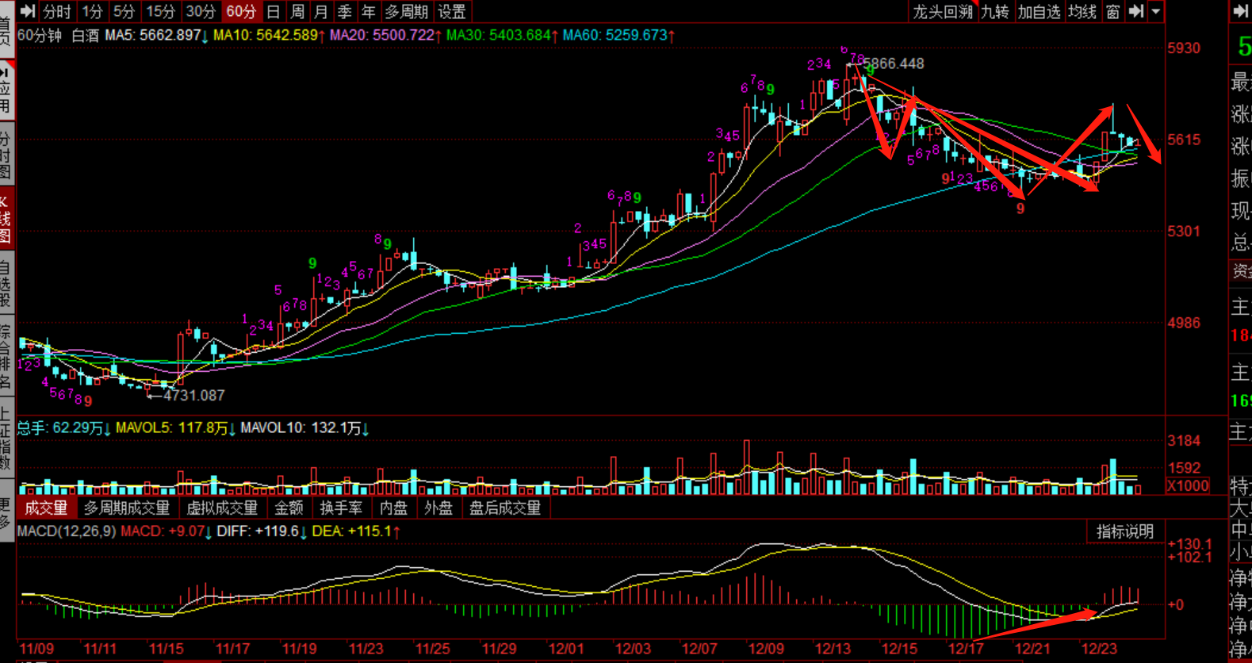Click the arrow icon right of 窗
This screenshot has width=1252, height=663.
(1136, 11)
